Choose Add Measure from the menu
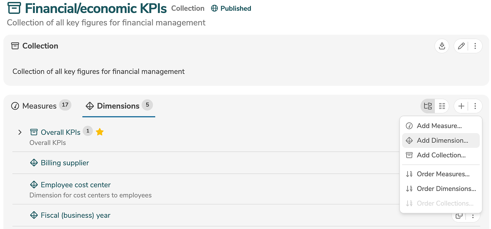The height and width of the screenshot is (229, 491). 439,126
